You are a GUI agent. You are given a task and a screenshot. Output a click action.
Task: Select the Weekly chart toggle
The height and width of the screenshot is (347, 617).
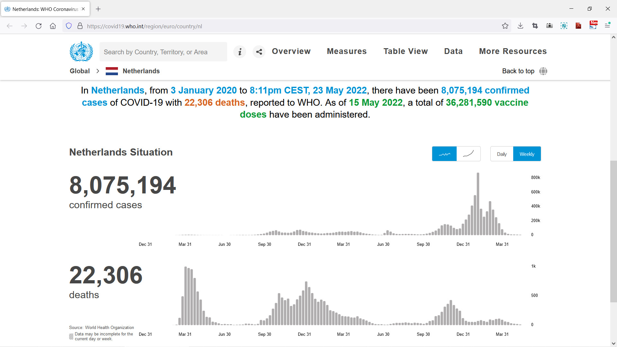pyautogui.click(x=527, y=154)
